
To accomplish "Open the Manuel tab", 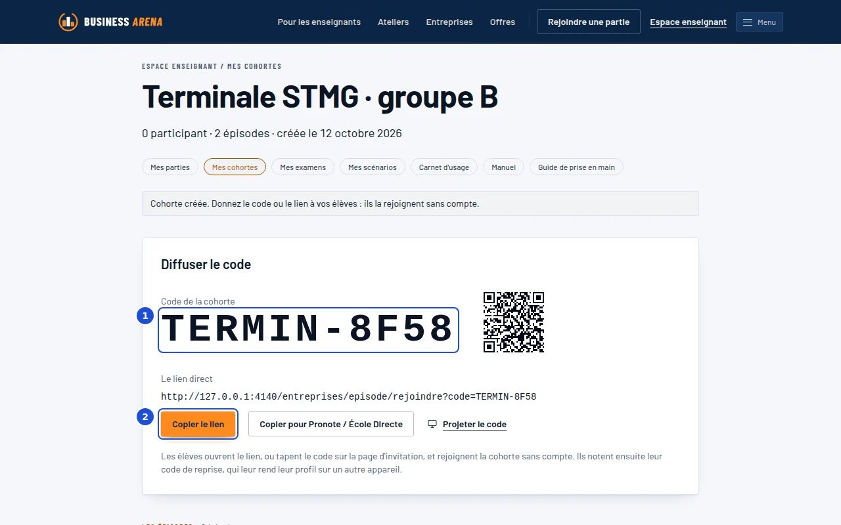I will 504,167.
